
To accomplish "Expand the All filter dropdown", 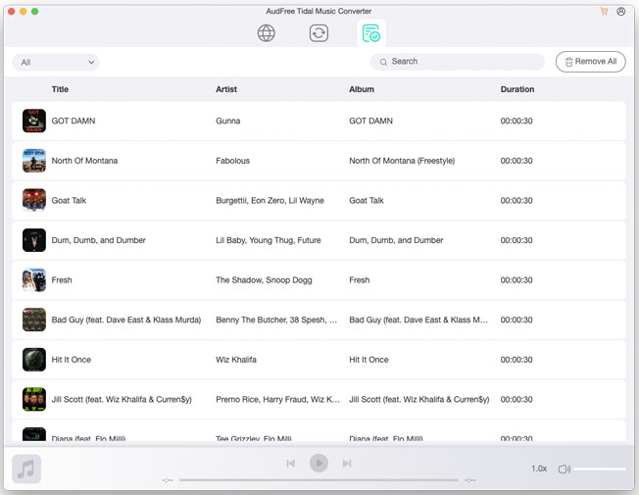I will (56, 62).
